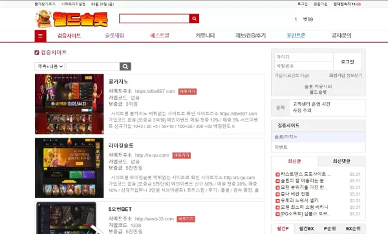Click the 회원가입 link in the login box
Image resolution: width=388 pixels, height=234 pixels.
tap(337, 76)
